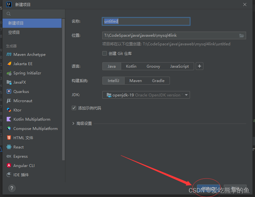This screenshot has height=197, width=255.
Task: Choose the Spring Initializr icon
Action: coord(9,73)
